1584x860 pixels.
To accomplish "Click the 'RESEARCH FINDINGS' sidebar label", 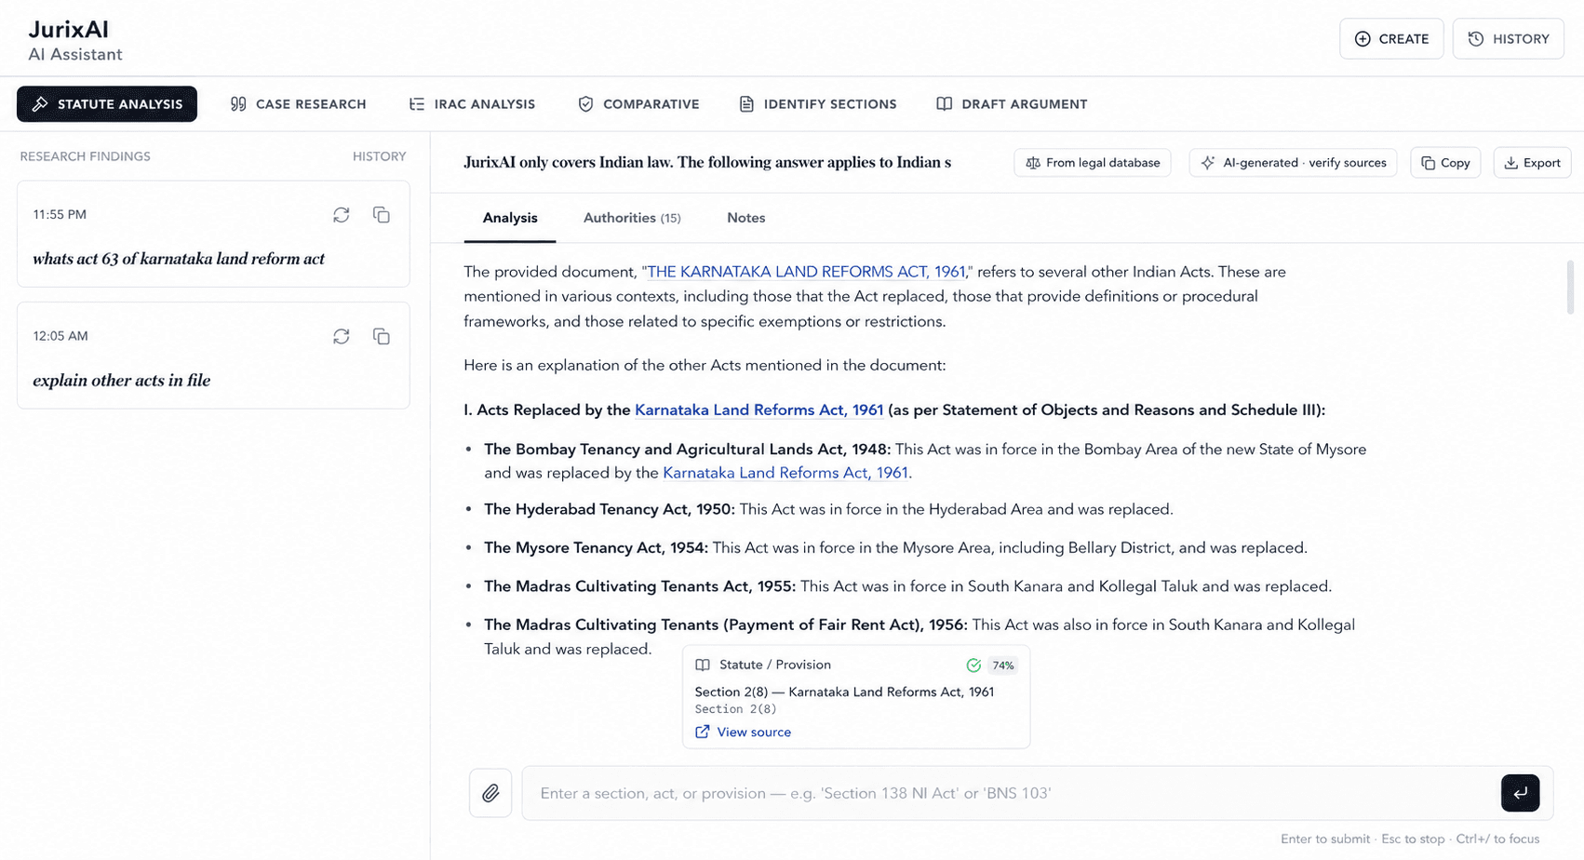I will pos(85,156).
